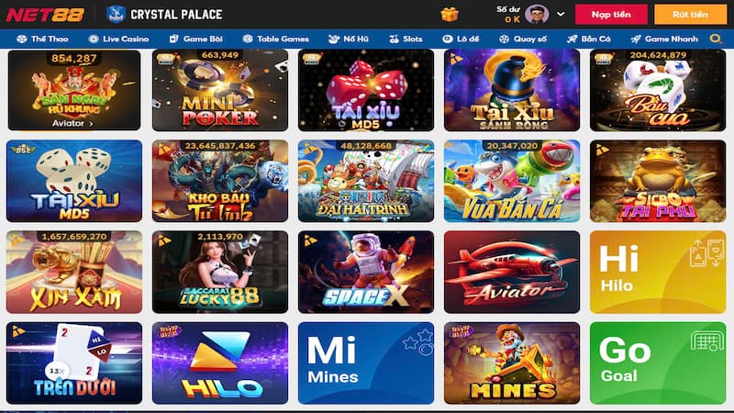Click the user avatar picture
Screen dimensions: 734x413
[x=537, y=15]
